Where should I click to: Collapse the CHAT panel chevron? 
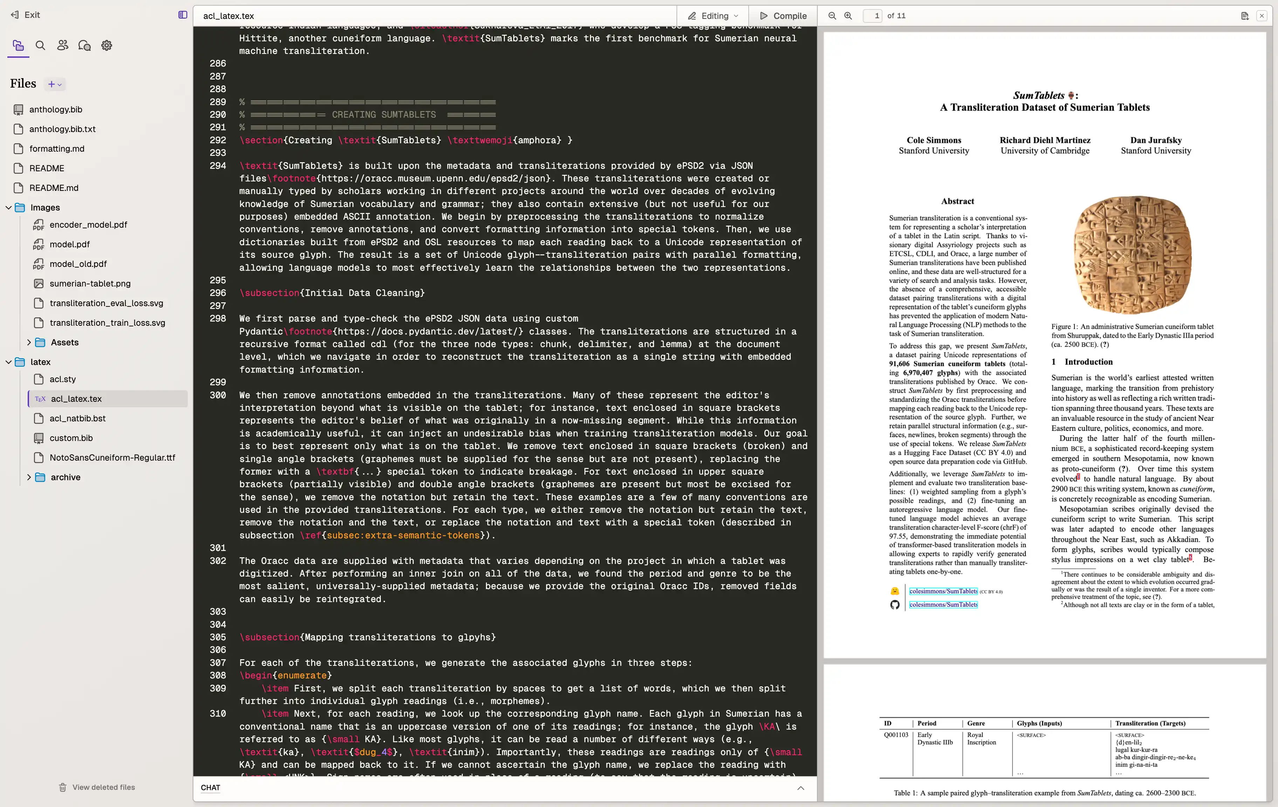point(801,788)
